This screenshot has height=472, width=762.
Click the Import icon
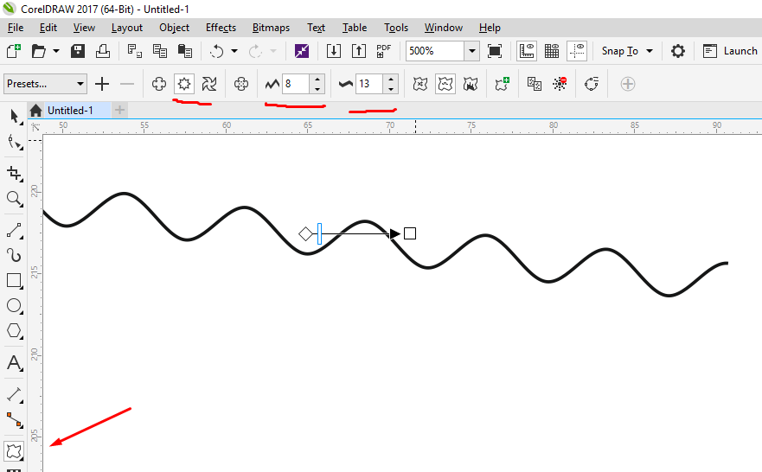point(333,51)
